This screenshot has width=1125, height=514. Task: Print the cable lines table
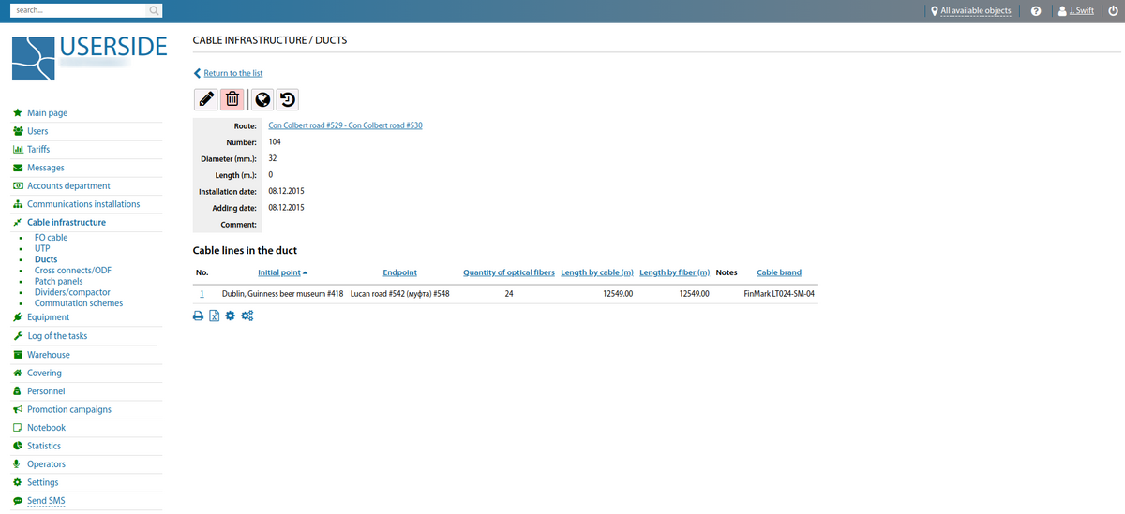click(198, 316)
